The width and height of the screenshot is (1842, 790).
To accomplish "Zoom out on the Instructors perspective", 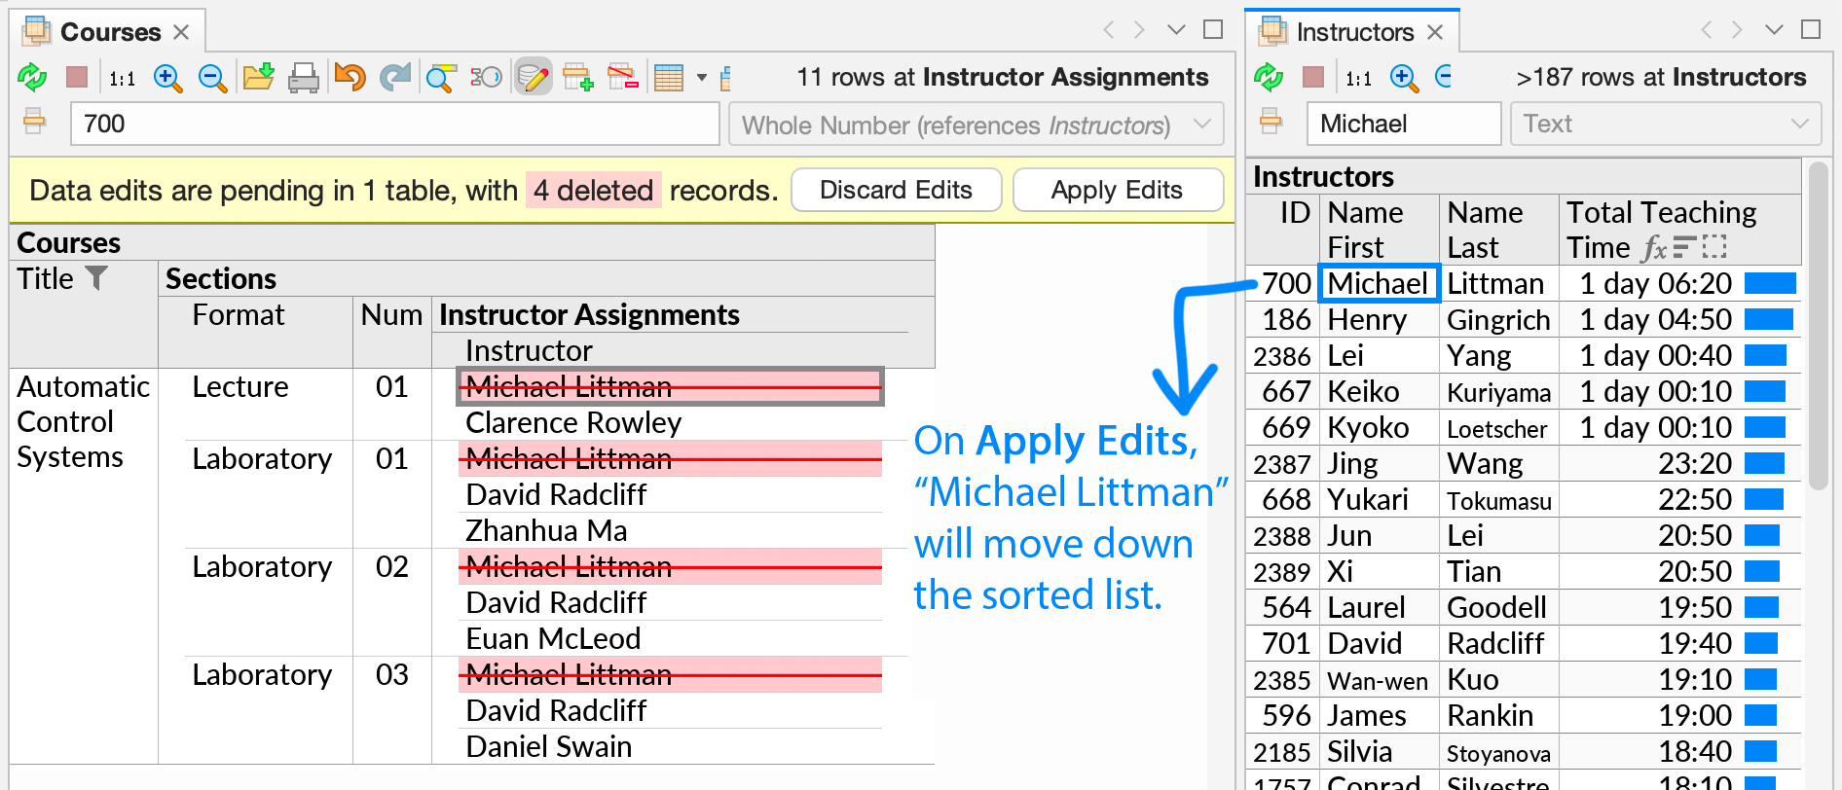I will click(x=1444, y=77).
